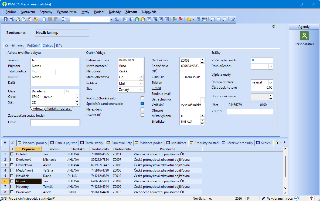The width and height of the screenshot is (320, 201).
Task: Click the Telefon link label
Action: (x=157, y=83)
